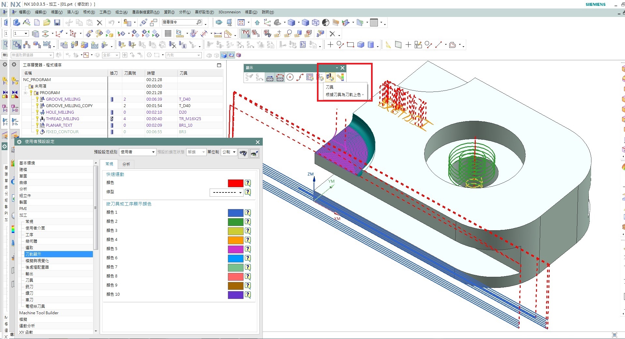Image resolution: width=625 pixels, height=339 pixels.
Task: Click the grid display icon
Action: pos(168,34)
